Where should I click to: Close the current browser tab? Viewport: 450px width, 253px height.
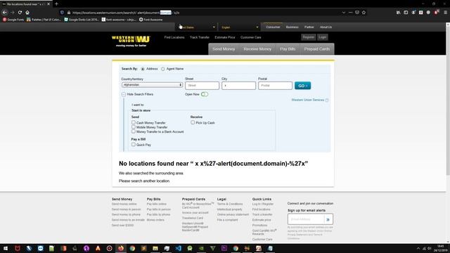(x=49, y=4)
